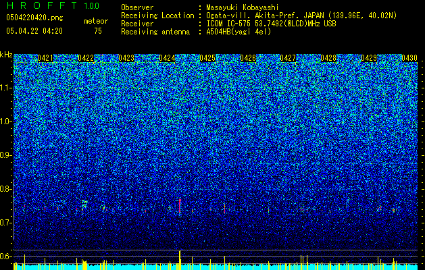425x270 pixels.
Task: Click the 'Observer' field label
Action: 137,7
